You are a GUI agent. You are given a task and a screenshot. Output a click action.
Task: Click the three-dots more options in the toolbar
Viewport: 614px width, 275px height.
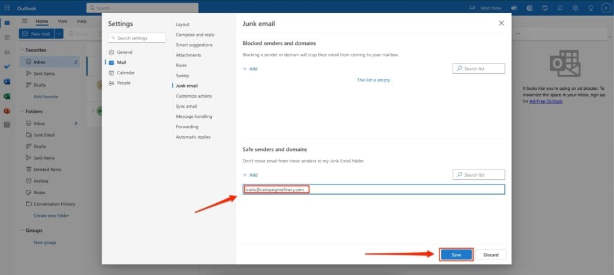pos(517,34)
